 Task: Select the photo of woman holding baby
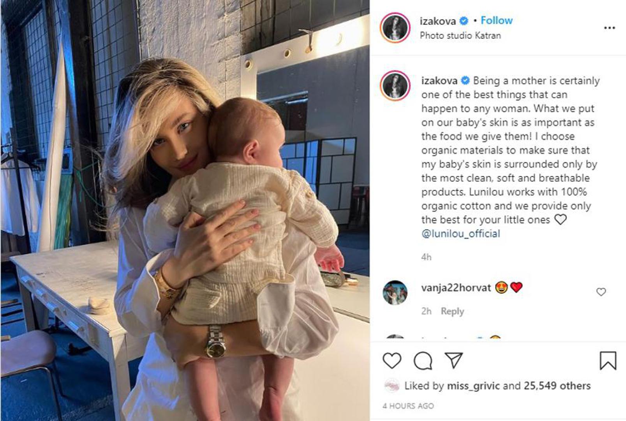pyautogui.click(x=185, y=210)
